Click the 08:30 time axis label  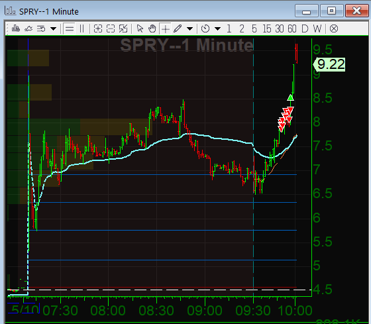click(156, 311)
